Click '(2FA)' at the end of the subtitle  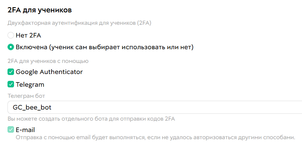point(144,23)
